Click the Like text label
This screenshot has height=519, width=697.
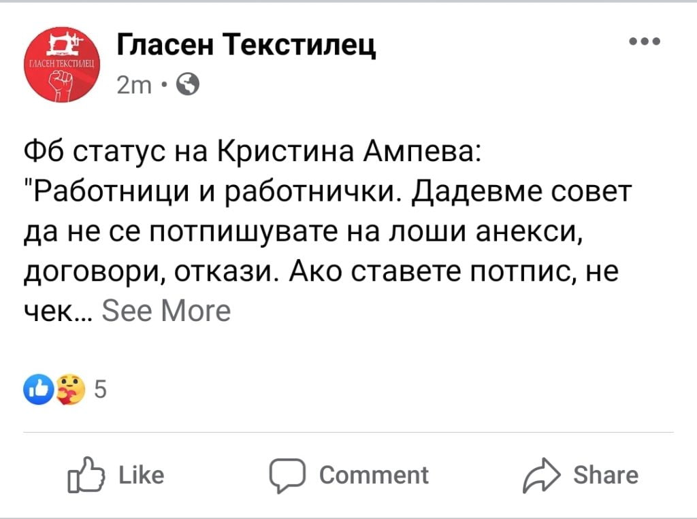click(142, 475)
